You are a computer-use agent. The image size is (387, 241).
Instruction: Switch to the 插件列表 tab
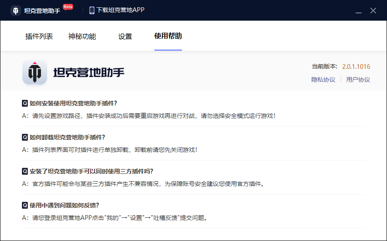[x=39, y=36]
